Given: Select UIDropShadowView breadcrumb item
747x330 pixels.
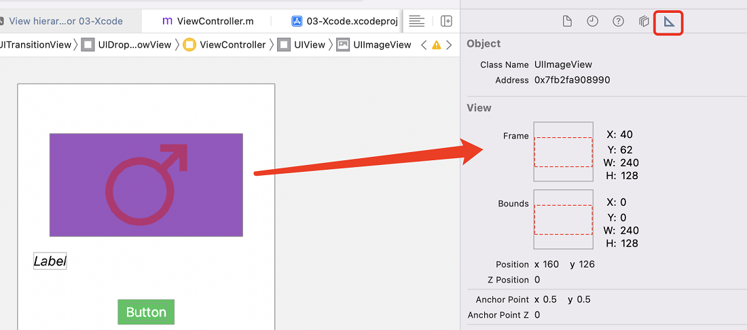Looking at the screenshot, I should 126,45.
